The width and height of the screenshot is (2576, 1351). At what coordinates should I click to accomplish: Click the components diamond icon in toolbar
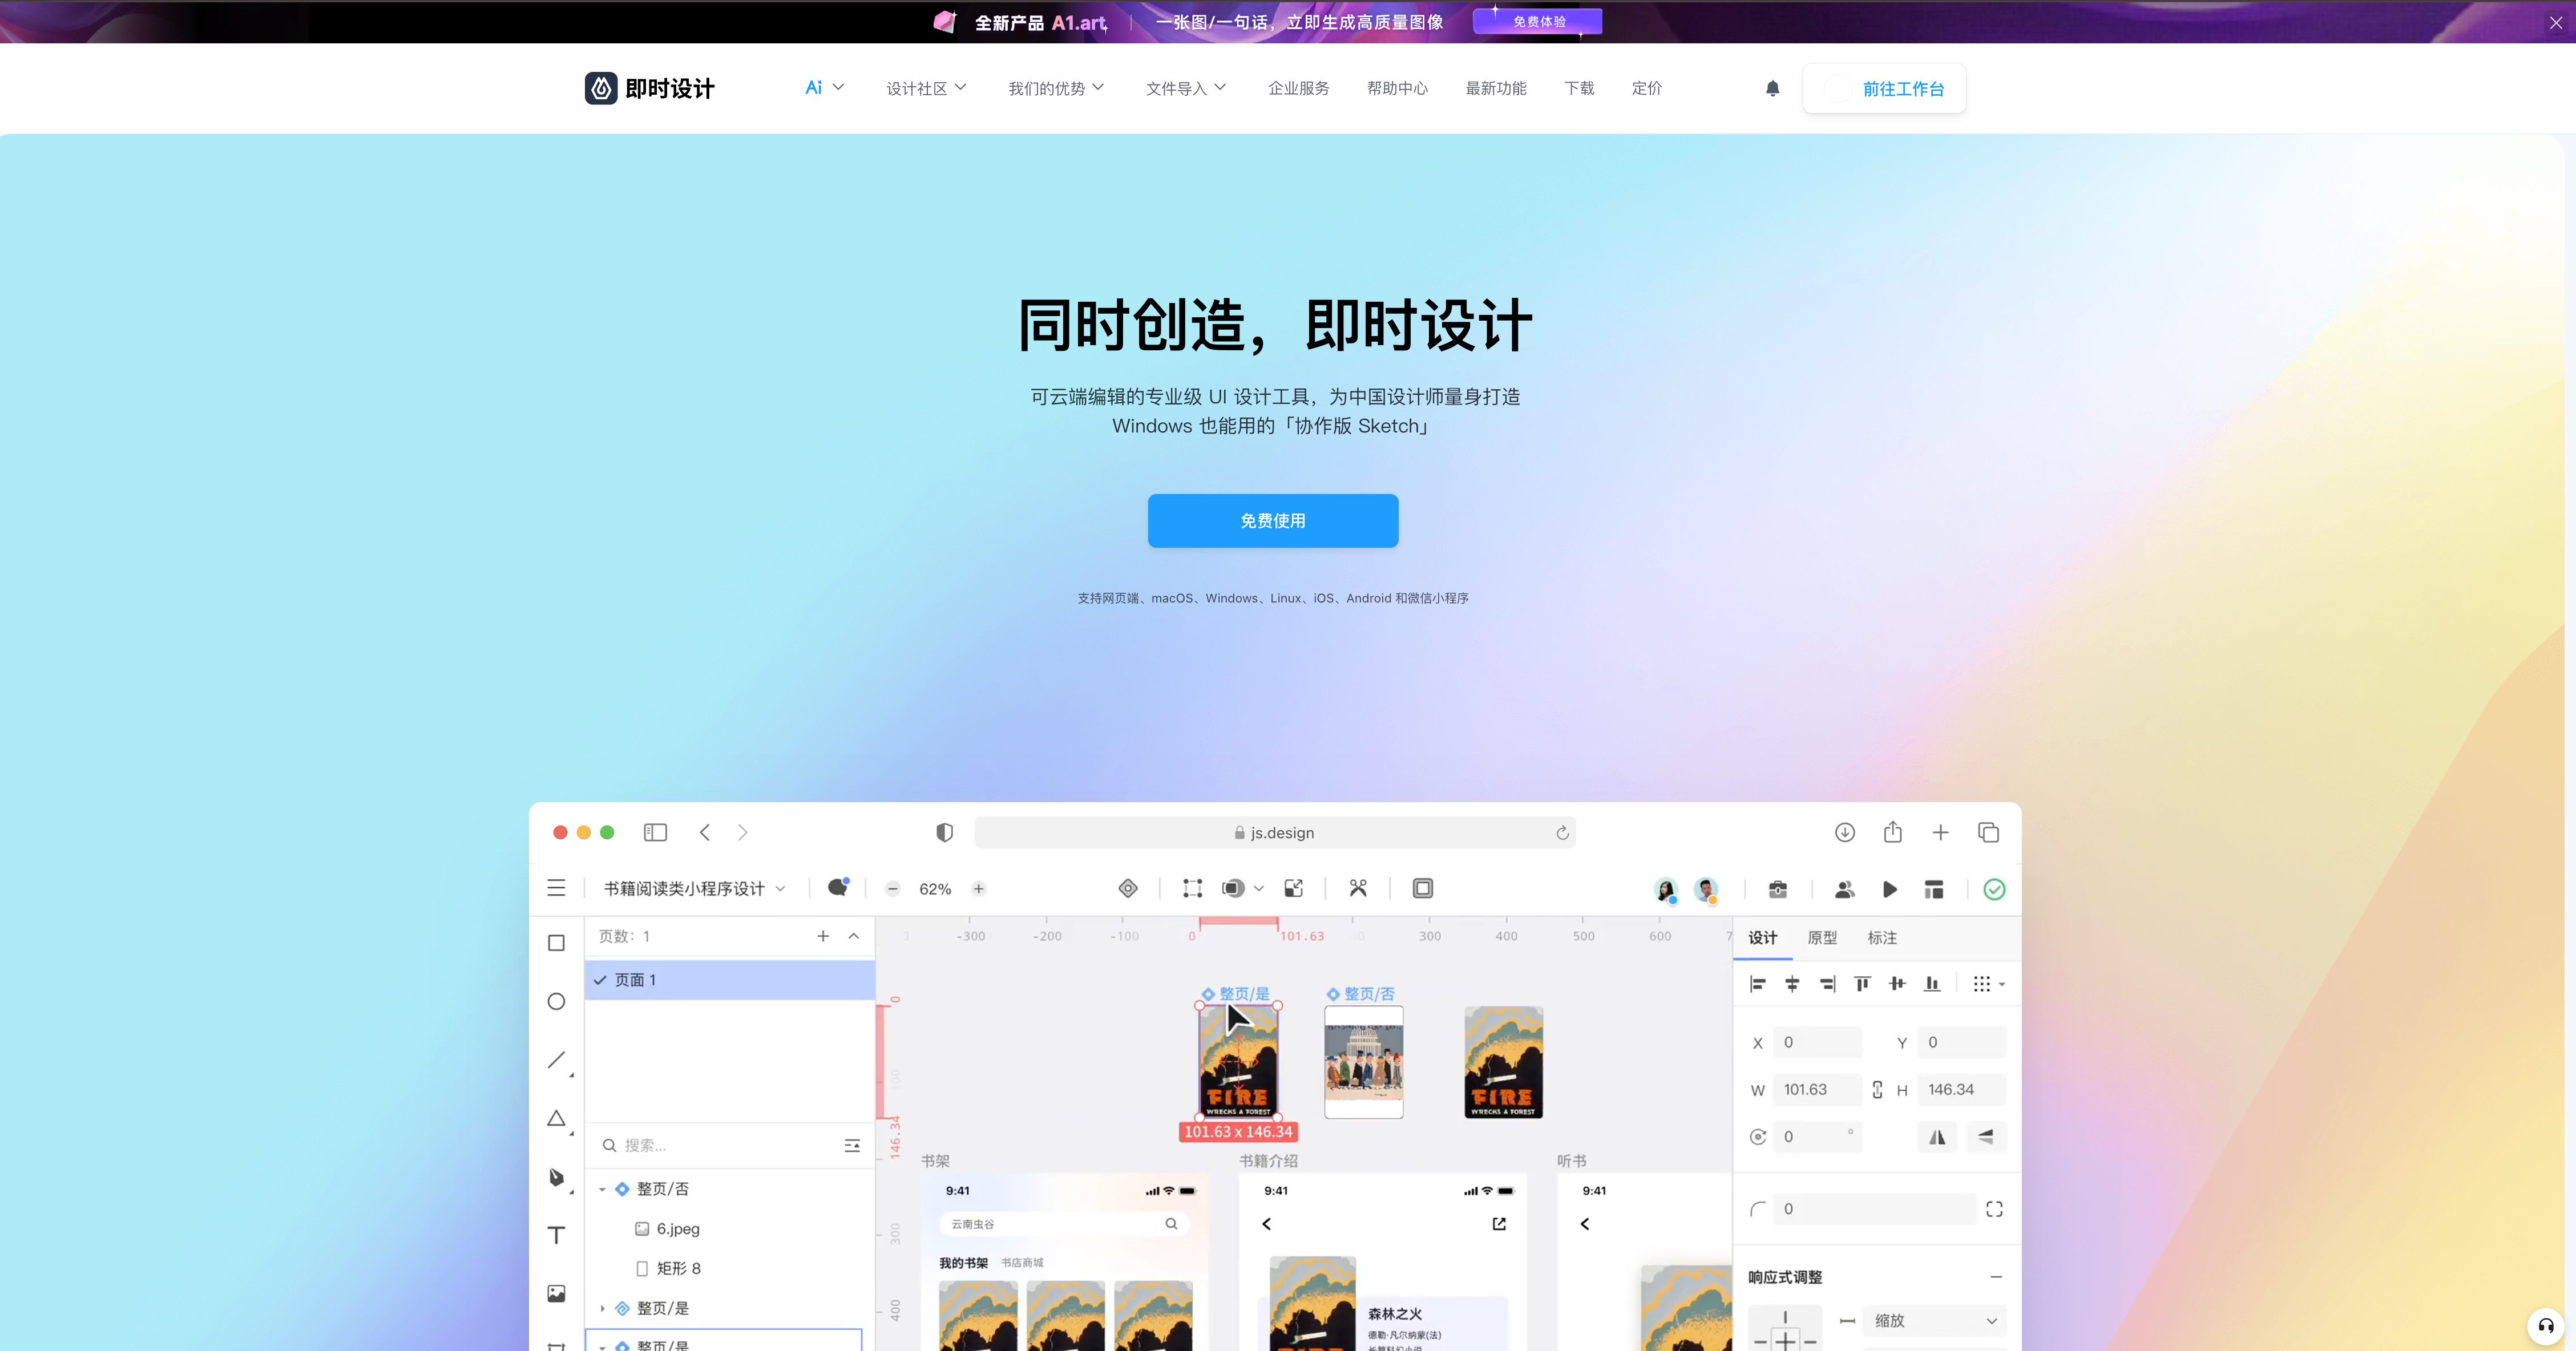point(1127,888)
